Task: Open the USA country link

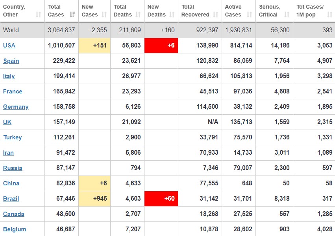Action: (9, 46)
